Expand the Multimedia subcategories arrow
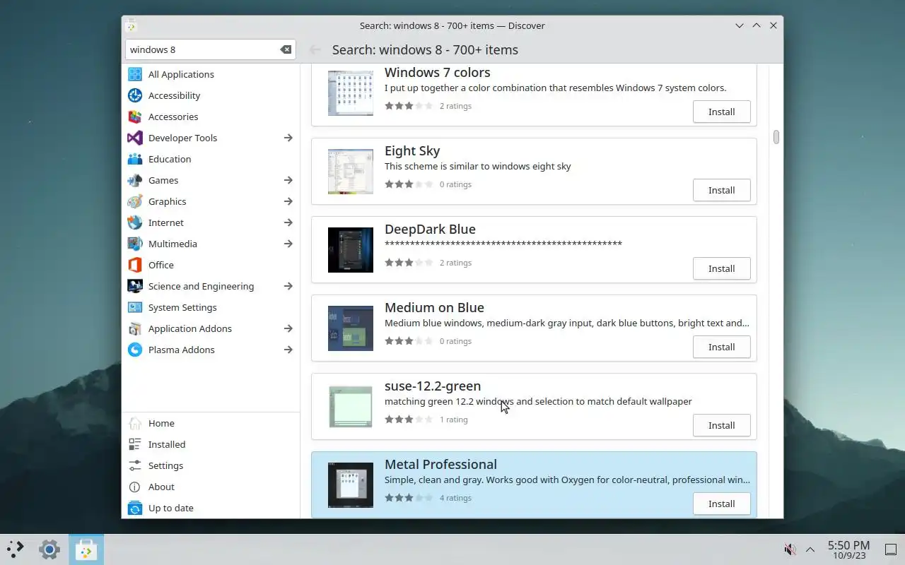 pyautogui.click(x=288, y=244)
